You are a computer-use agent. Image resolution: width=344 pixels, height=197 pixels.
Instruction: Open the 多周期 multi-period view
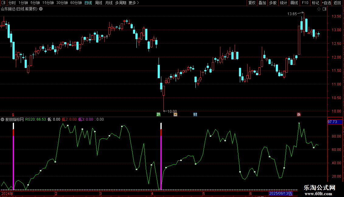pos(121,3)
